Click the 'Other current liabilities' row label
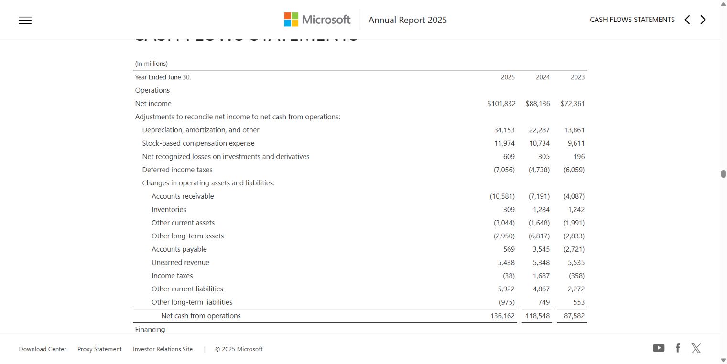The image size is (727, 364). tap(187, 289)
